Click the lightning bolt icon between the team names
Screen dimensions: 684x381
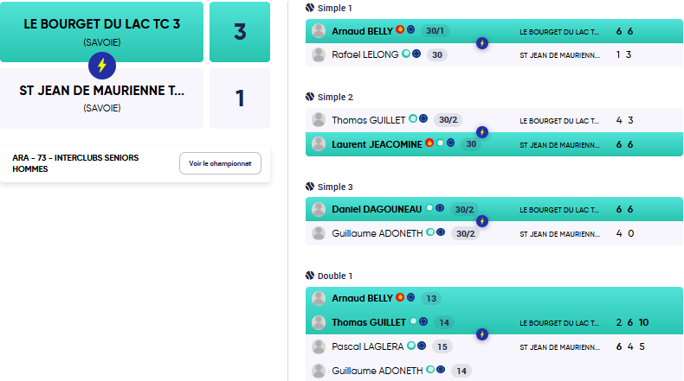pos(102,66)
